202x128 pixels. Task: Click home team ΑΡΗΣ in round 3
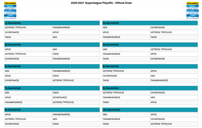tap(8, 49)
